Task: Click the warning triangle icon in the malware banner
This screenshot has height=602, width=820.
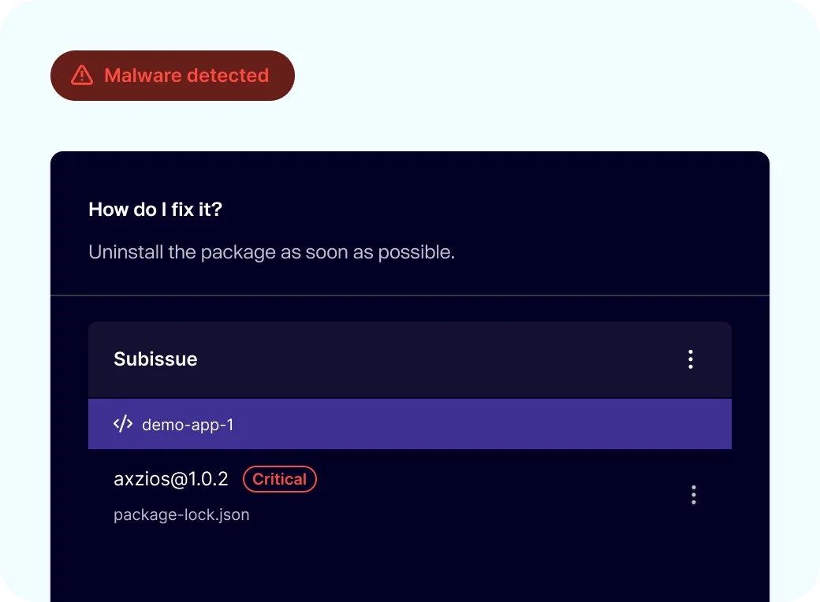Action: [x=81, y=75]
